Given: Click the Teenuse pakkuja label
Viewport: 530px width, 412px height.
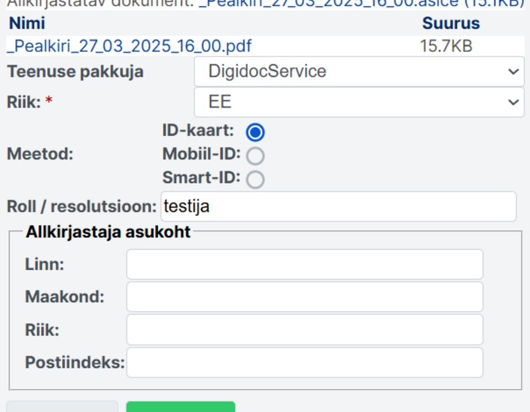Looking at the screenshot, I should click(75, 72).
